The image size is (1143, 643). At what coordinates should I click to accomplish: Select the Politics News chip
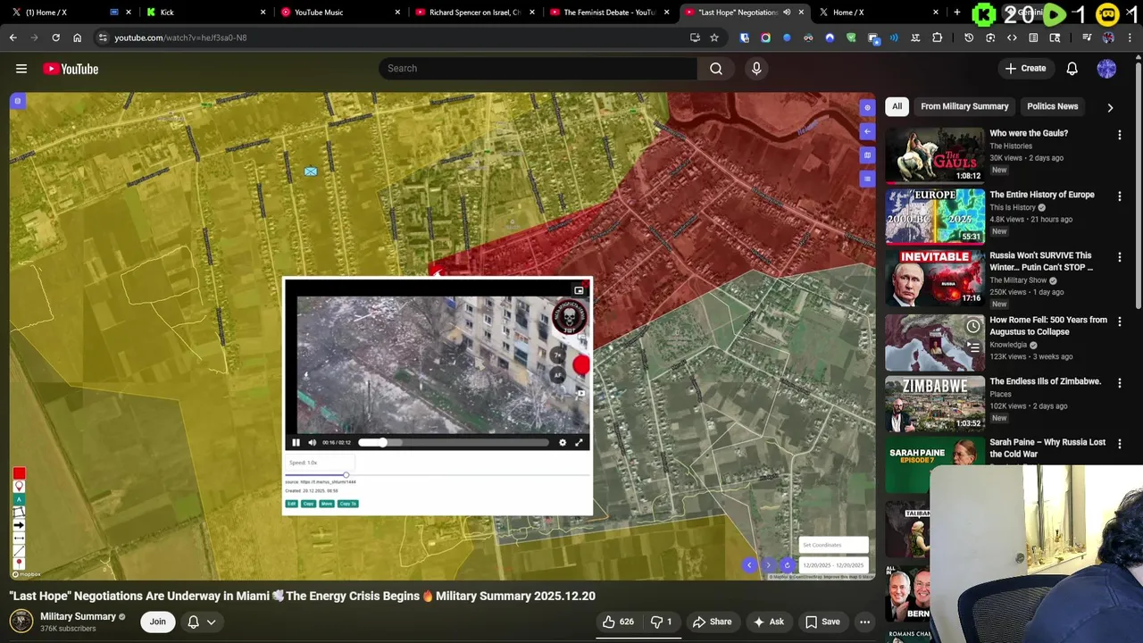coord(1052,106)
